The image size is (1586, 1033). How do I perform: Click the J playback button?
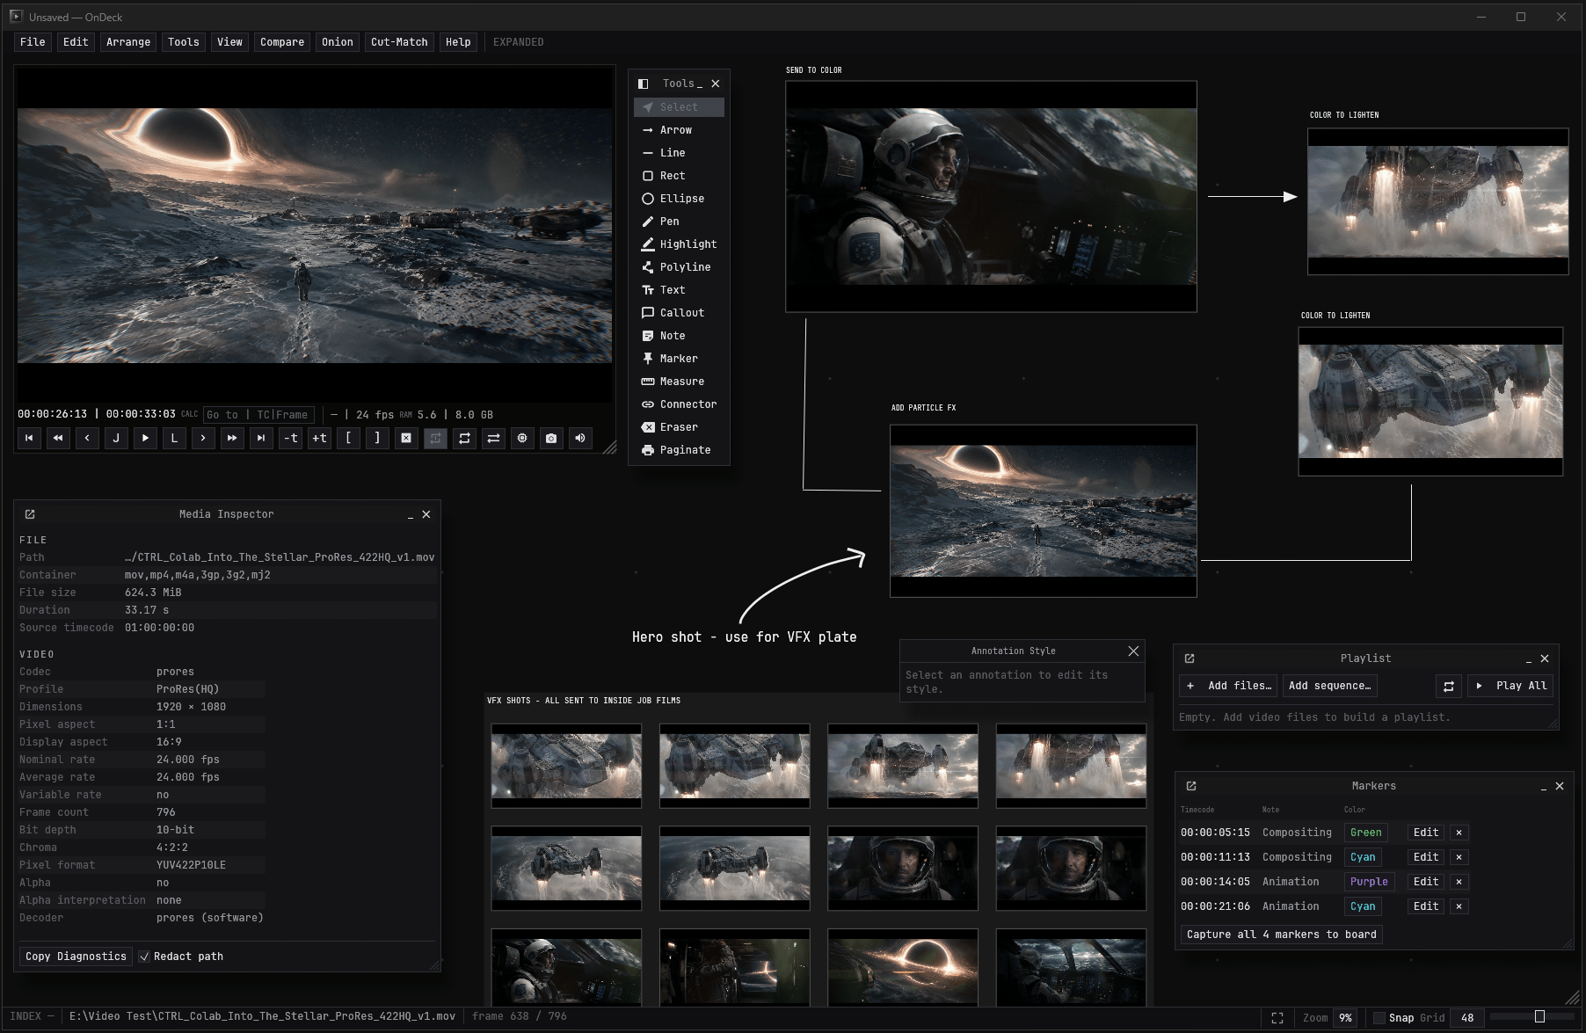click(116, 438)
